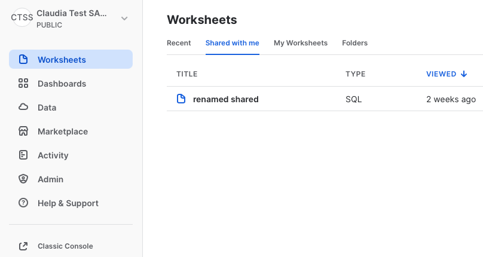The width and height of the screenshot is (483, 257).
Task: Click the Dashboards grid icon
Action: point(23,84)
